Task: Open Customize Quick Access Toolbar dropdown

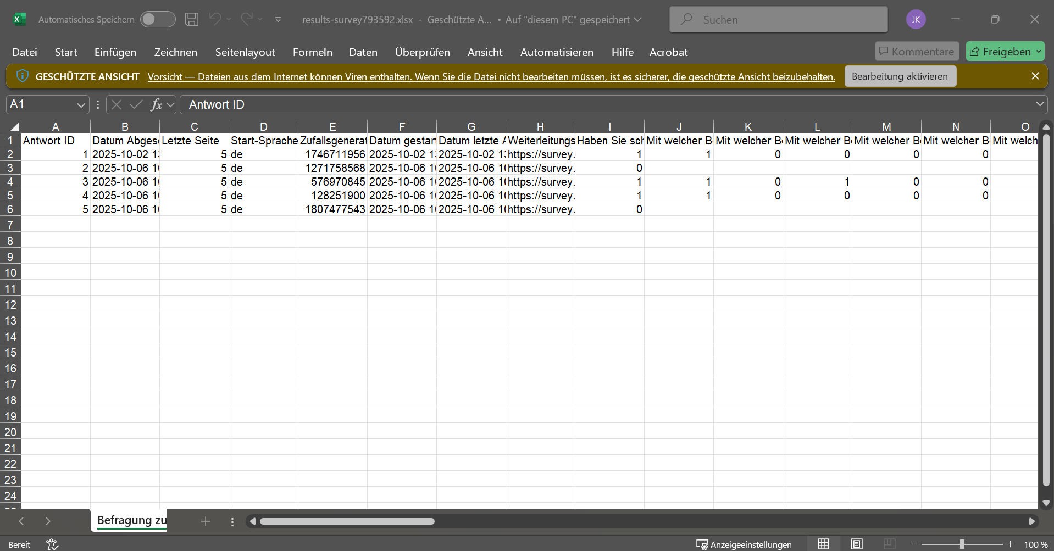Action: (x=278, y=19)
